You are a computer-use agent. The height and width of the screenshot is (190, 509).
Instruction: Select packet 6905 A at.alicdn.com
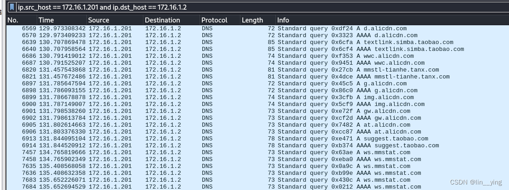[257, 125]
